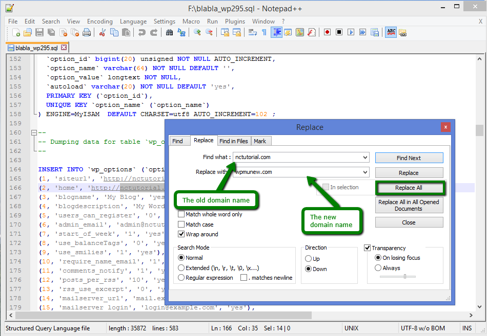Image resolution: width=487 pixels, height=336 pixels.
Task: Cut selection with the scissors icon
Action: (102, 32)
